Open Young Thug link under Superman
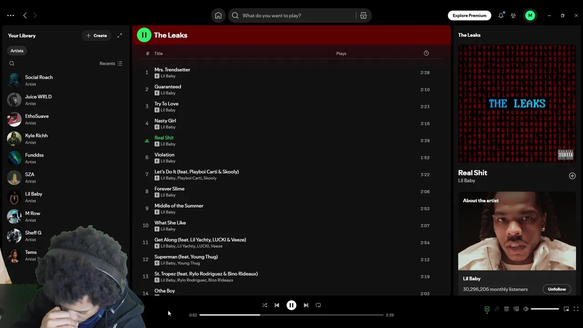 click(189, 263)
